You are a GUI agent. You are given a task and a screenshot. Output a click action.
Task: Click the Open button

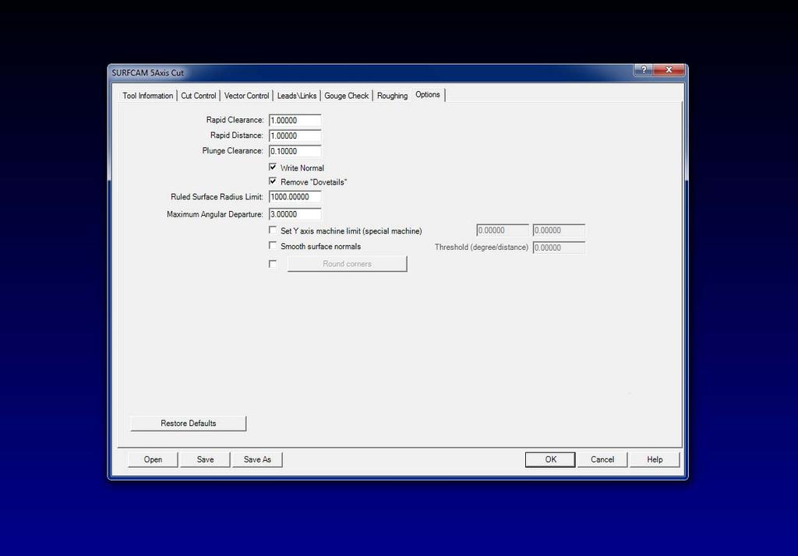point(153,459)
